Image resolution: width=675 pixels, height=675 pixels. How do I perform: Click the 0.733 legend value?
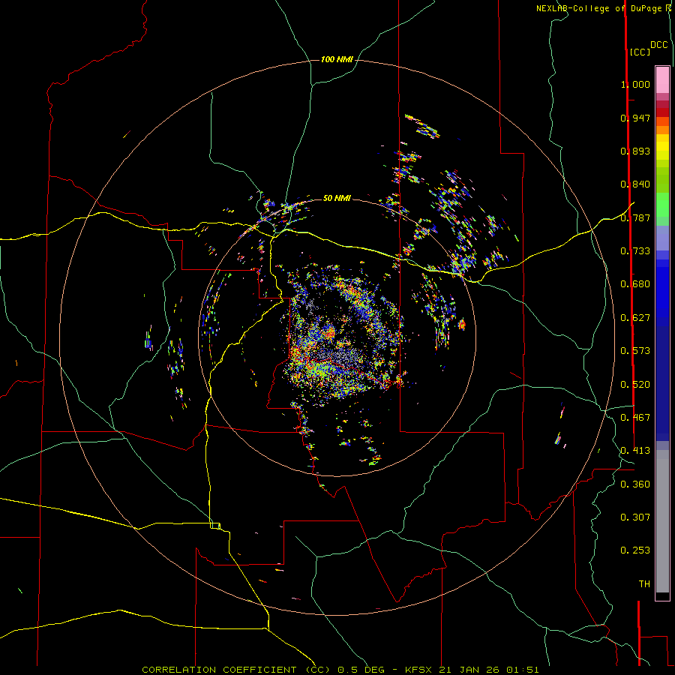pos(635,251)
